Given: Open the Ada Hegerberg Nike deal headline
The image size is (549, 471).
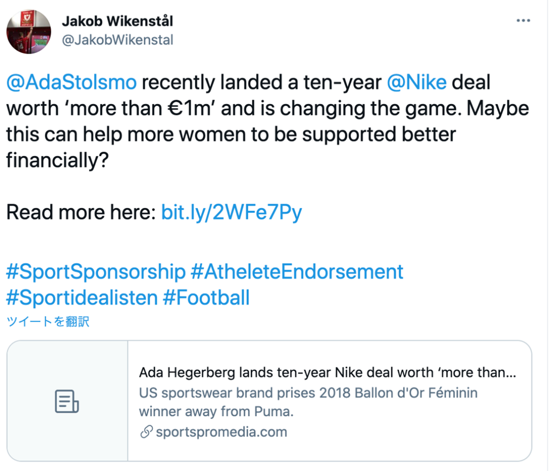Looking at the screenshot, I should (328, 372).
